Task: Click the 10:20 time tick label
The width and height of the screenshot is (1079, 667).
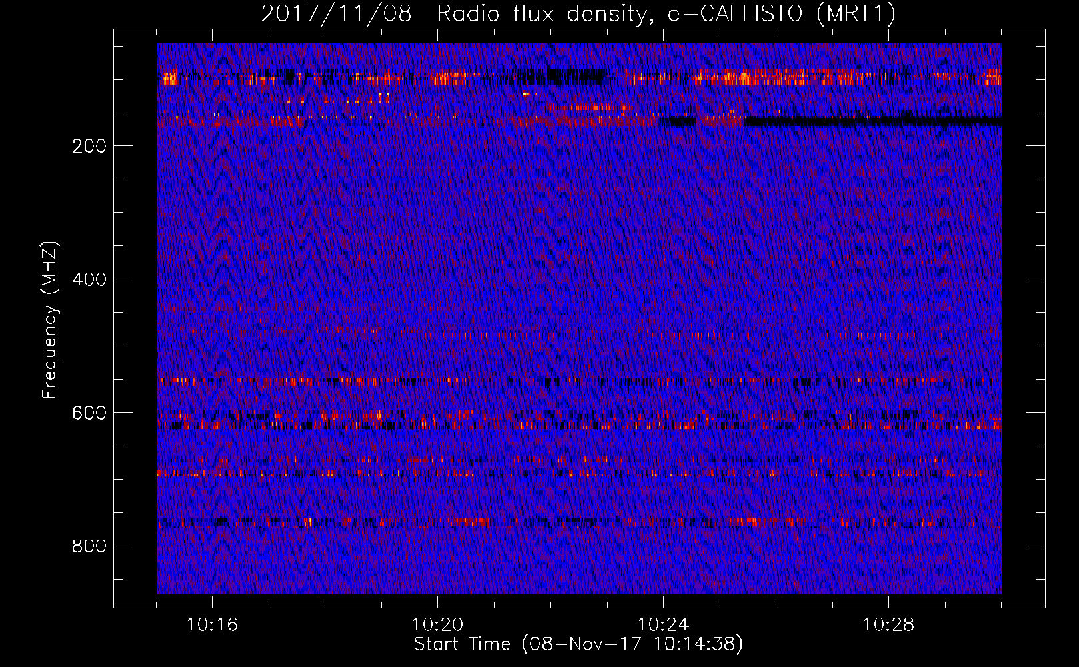Action: pyautogui.click(x=437, y=625)
